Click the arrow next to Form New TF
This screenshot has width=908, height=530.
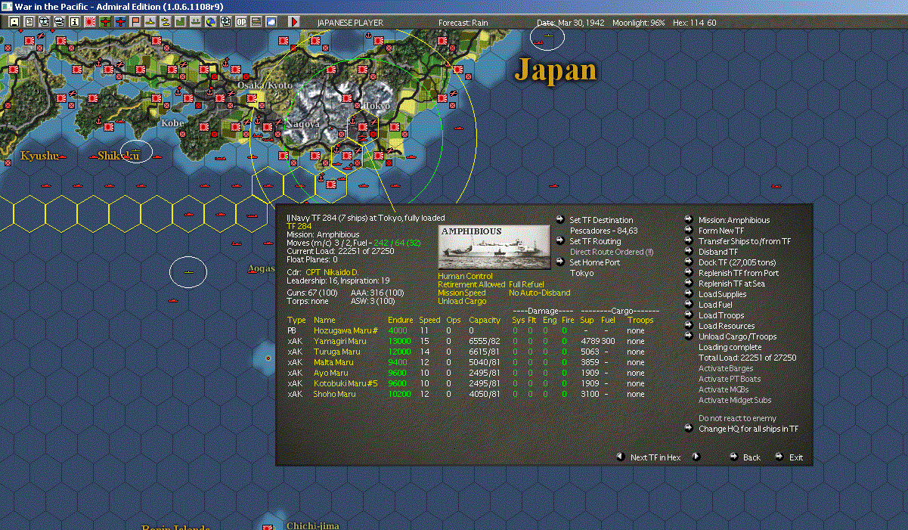(689, 231)
